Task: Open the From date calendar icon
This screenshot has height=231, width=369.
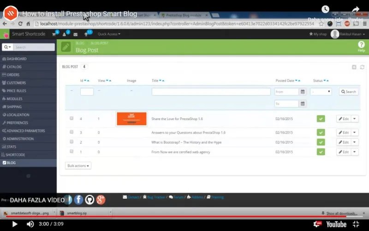Action: (x=303, y=91)
